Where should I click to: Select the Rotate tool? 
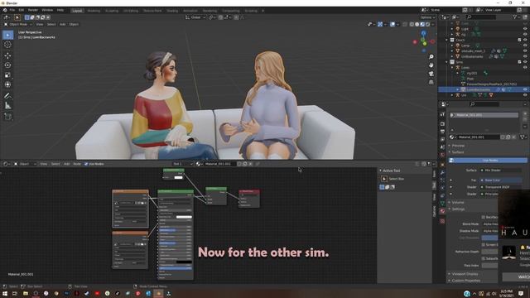(7, 65)
